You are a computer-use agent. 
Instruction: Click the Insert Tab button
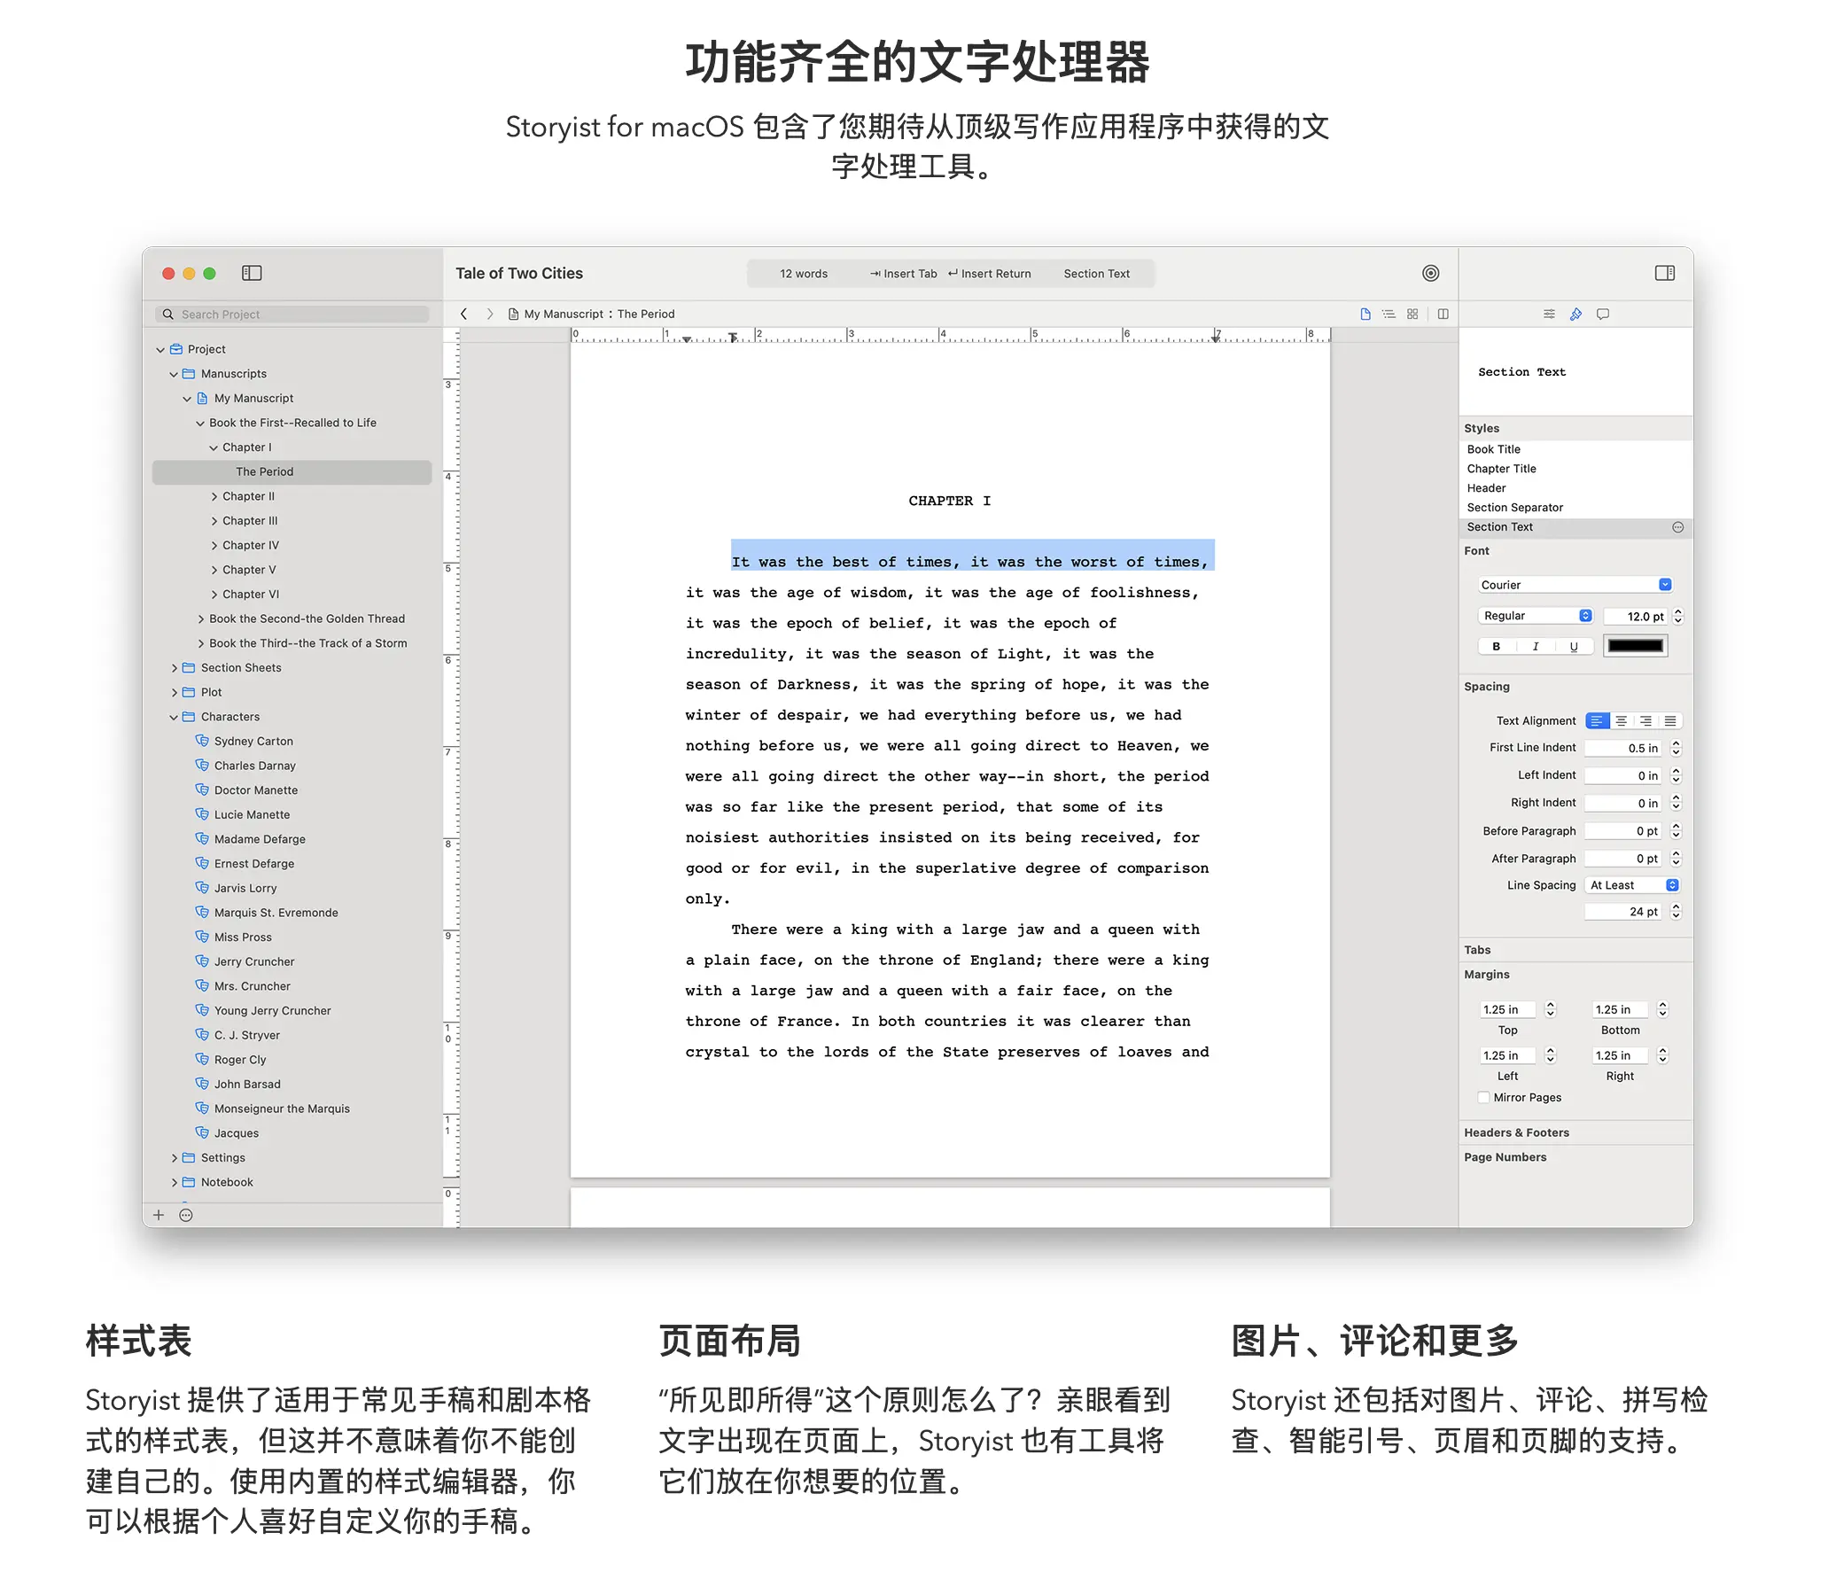click(903, 274)
